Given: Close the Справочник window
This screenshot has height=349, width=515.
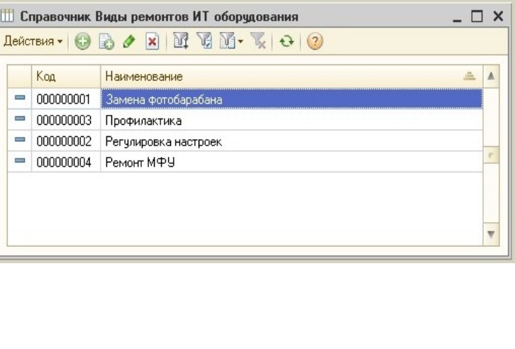Looking at the screenshot, I should [x=498, y=16].
